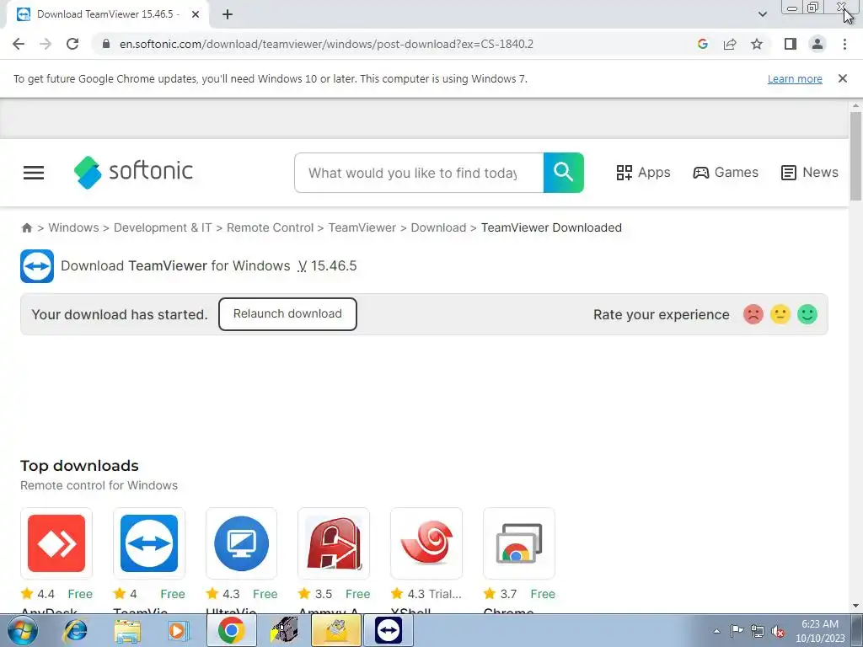The image size is (863, 647).
Task: Open the Windows breadcrumb link
Action: (74, 227)
